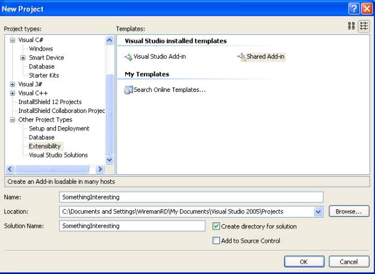Click Search Online Templates... text
Viewport: 375px width, 274px height.
[170, 90]
